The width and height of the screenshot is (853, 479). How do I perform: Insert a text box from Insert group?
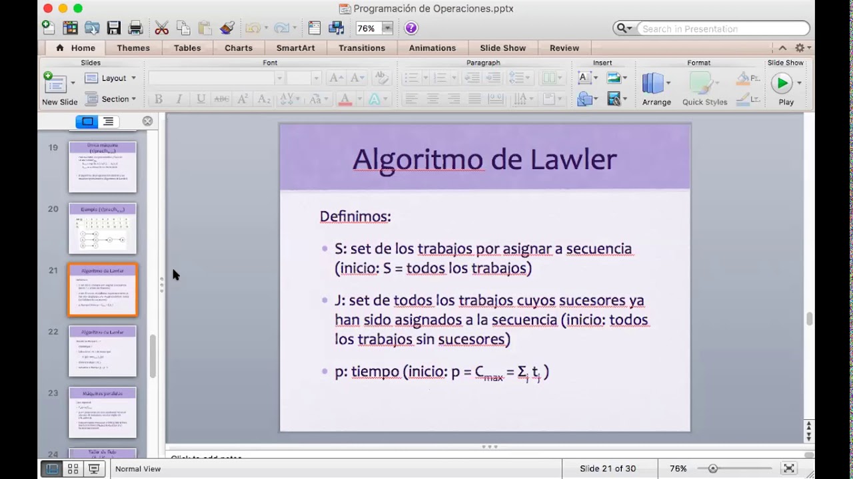[x=584, y=79]
